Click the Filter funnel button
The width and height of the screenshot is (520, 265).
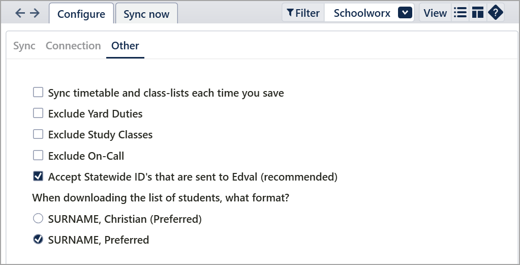(303, 13)
